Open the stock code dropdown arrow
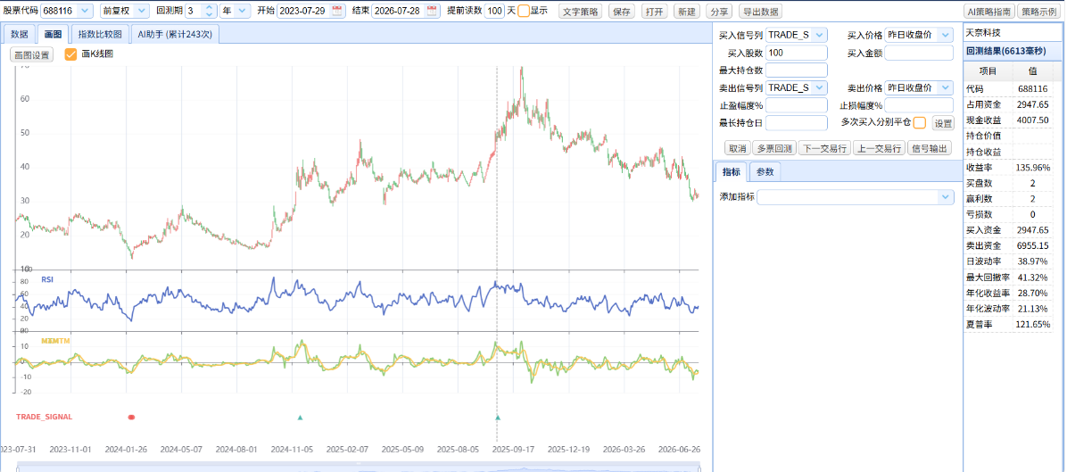 (85, 11)
